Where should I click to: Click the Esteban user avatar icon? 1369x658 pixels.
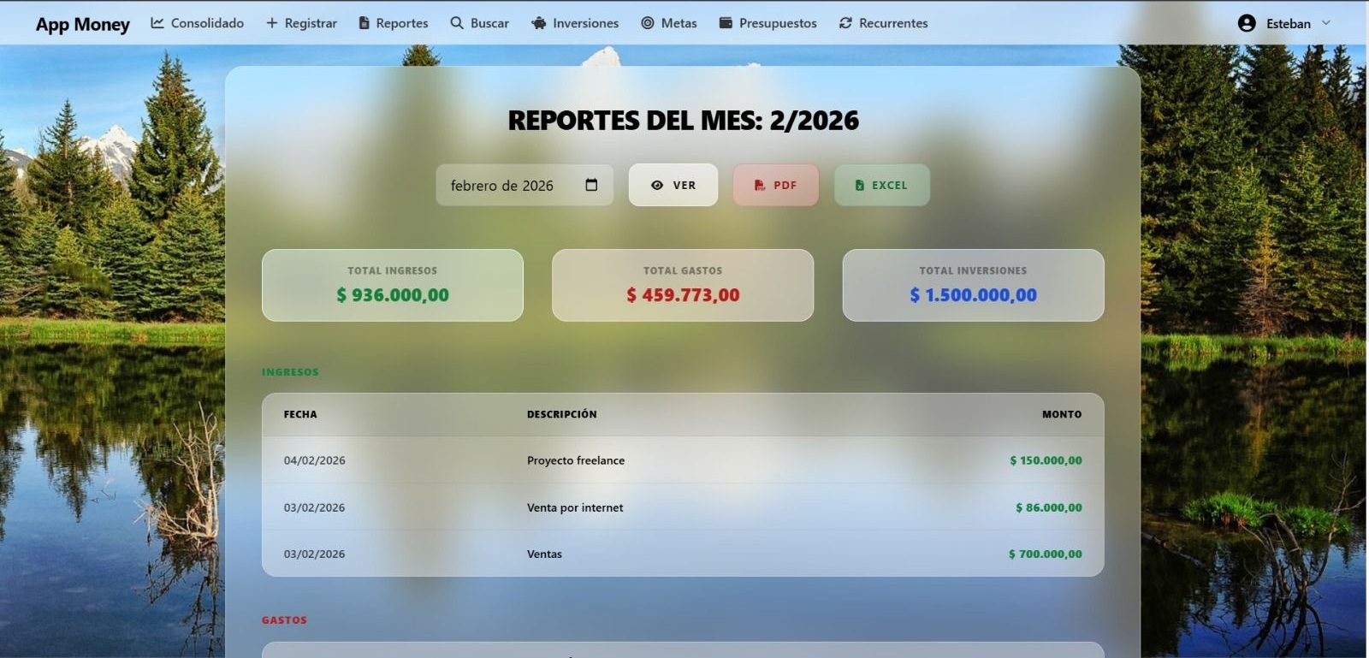[1247, 23]
